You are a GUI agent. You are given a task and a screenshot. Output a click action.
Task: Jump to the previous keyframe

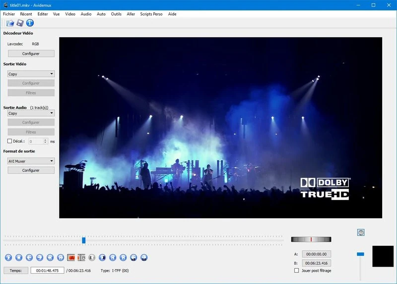click(50, 257)
